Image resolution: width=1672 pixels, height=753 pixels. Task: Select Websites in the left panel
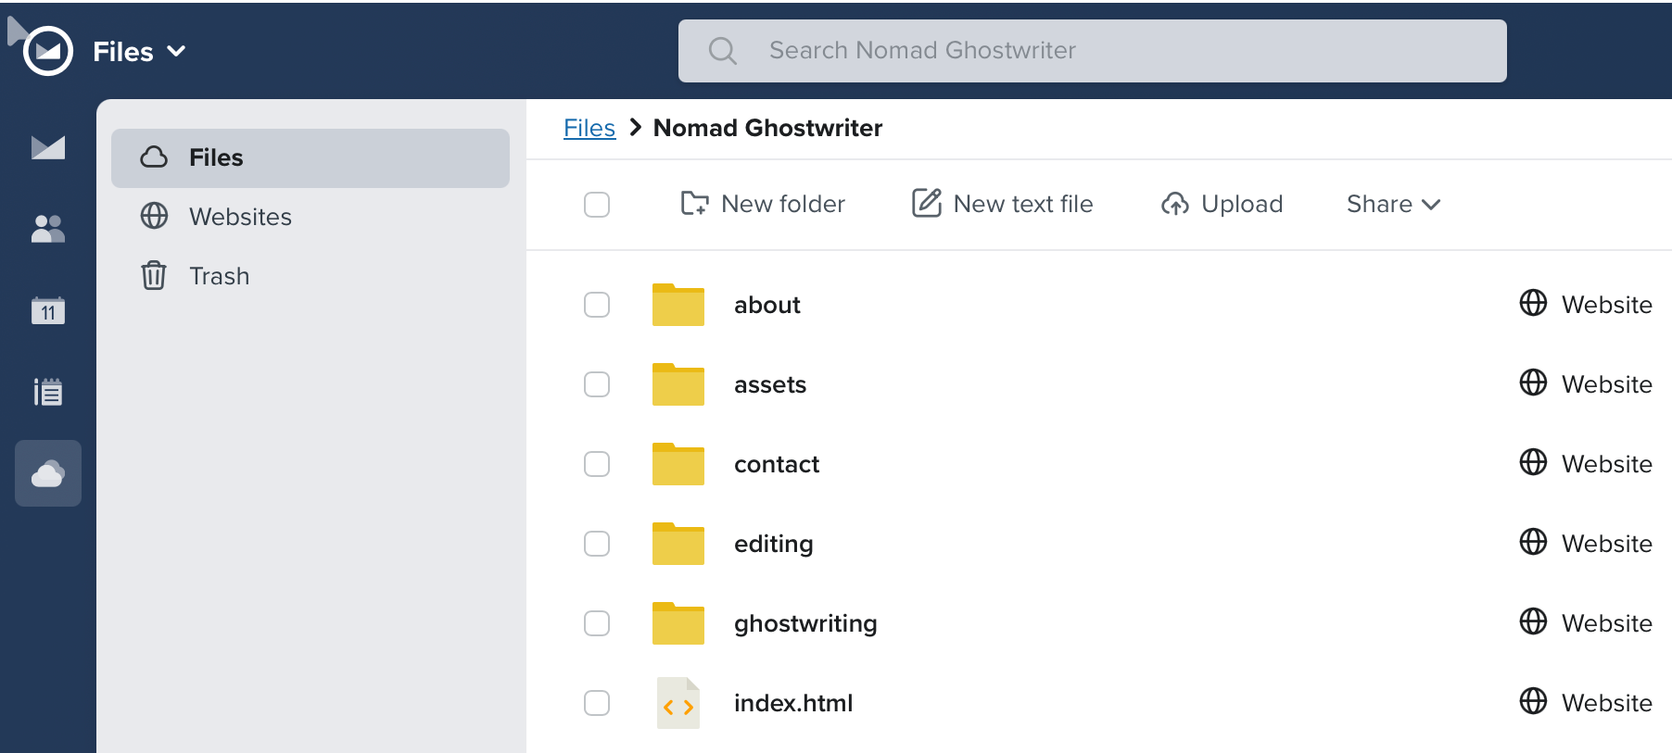(x=240, y=217)
